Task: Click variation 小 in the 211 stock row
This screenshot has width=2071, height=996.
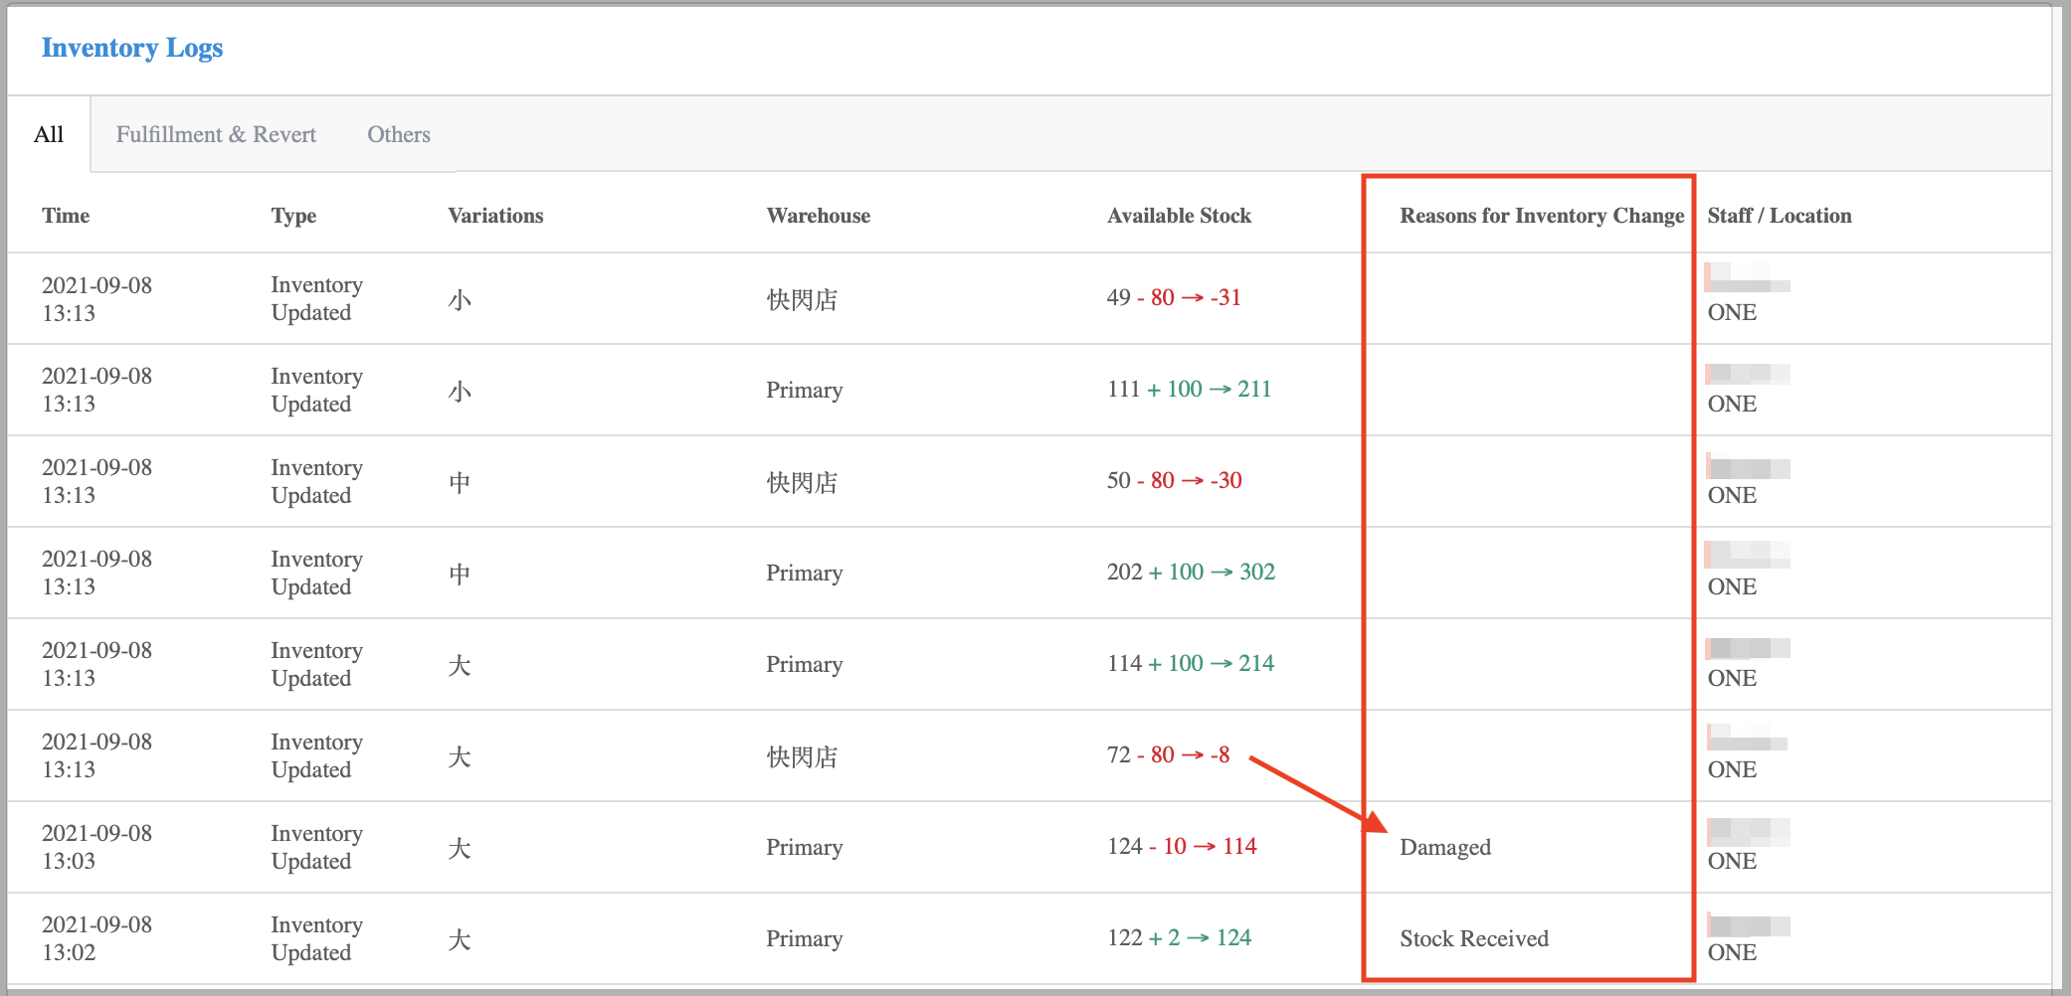Action: pyautogui.click(x=460, y=391)
